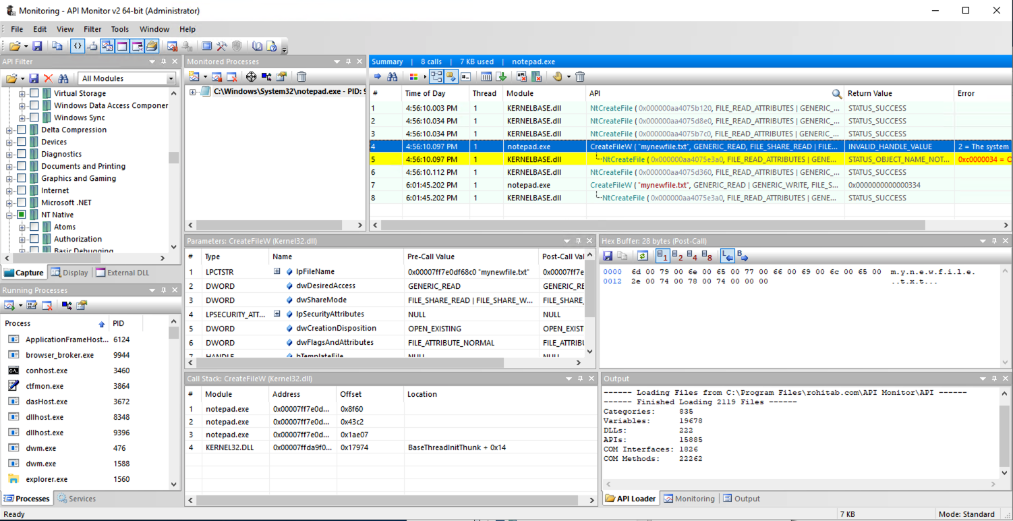1013x521 pixels.
Task: Expand the notepad.exe process tree node
Action: pos(193,92)
